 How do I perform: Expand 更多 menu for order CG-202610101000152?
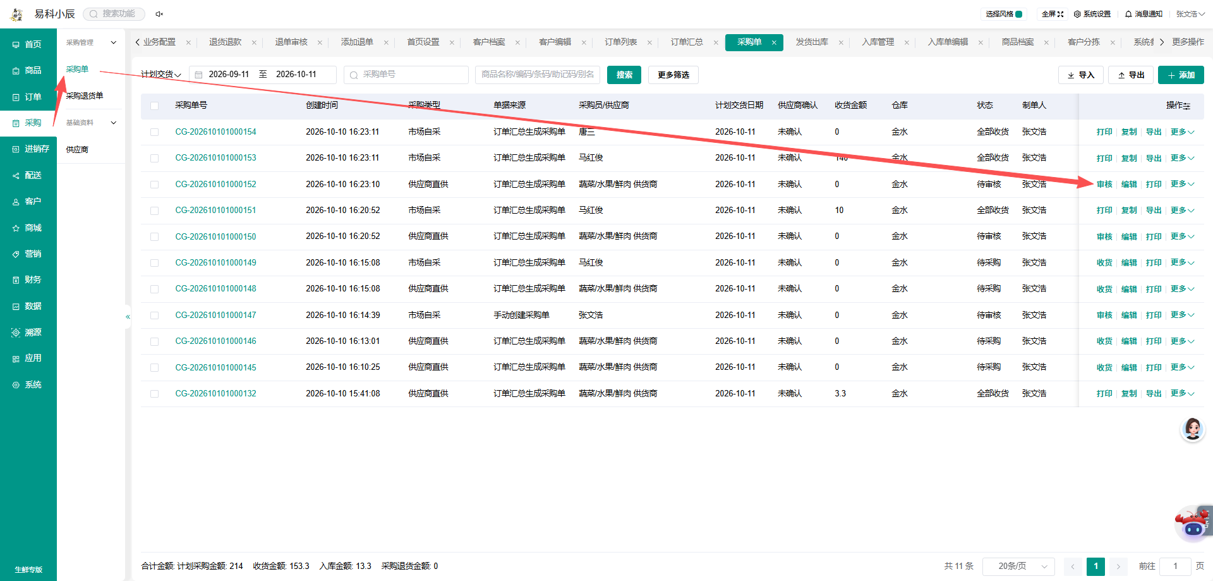(x=1182, y=184)
